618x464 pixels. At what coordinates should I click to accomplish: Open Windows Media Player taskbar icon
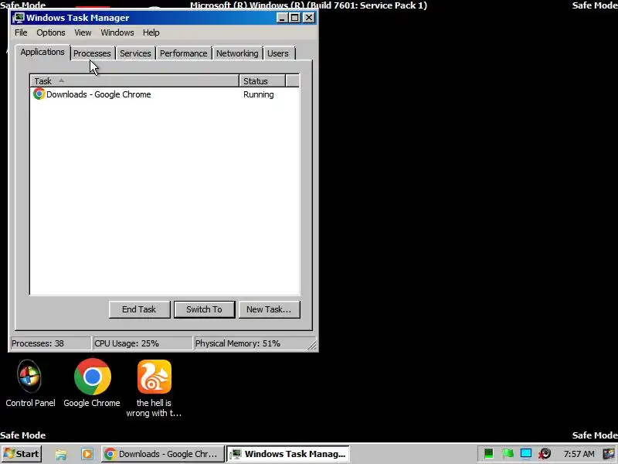point(87,454)
